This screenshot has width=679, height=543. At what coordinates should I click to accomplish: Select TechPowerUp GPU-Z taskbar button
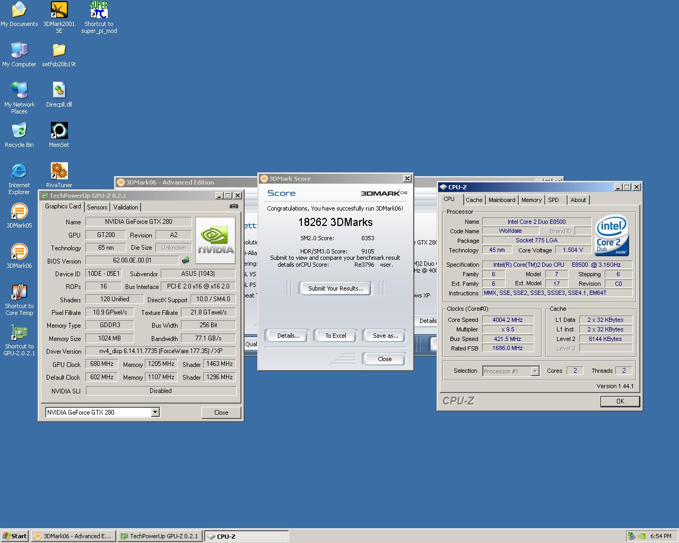(160, 536)
